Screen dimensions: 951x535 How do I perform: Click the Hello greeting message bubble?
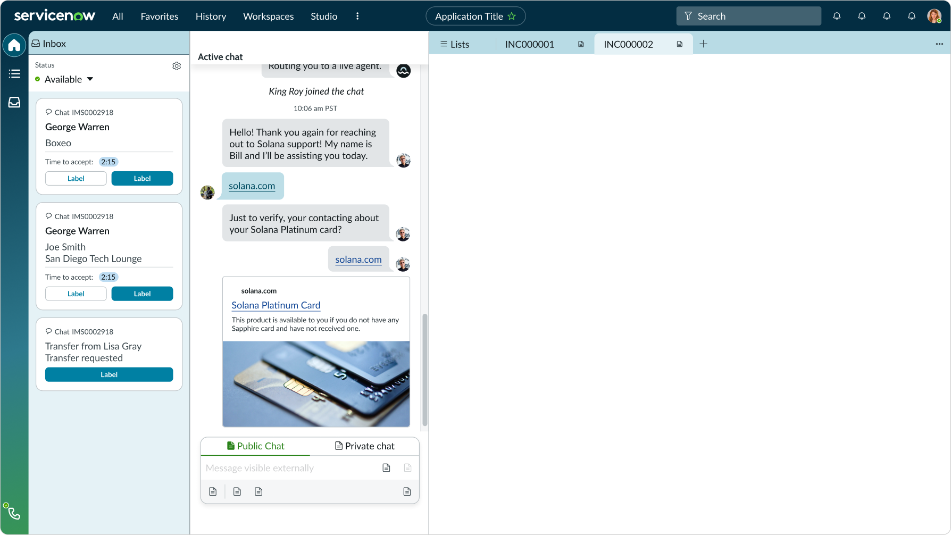click(306, 144)
